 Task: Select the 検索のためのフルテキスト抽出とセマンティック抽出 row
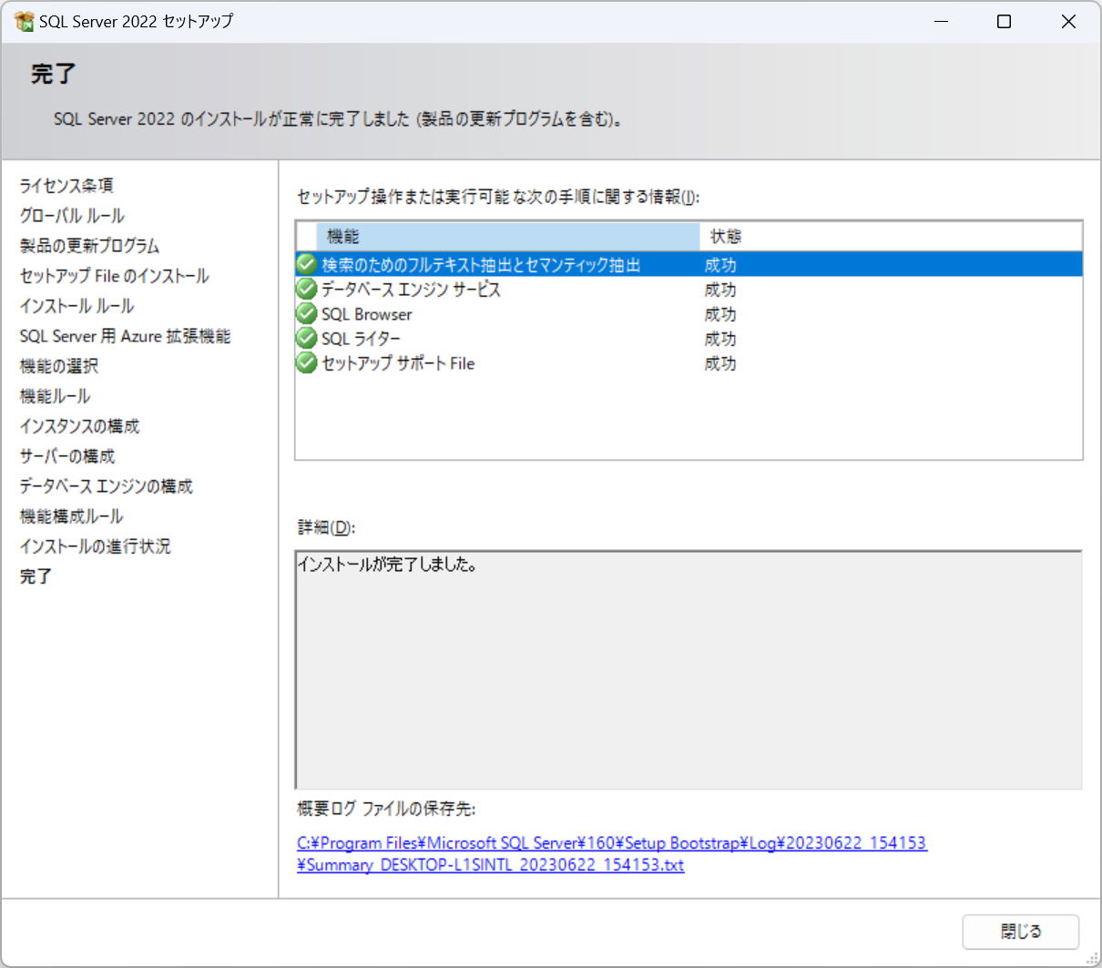689,265
